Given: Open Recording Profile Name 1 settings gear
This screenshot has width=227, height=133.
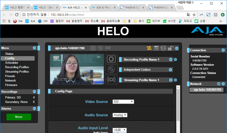Looking at the screenshot, I should (x=175, y=60).
